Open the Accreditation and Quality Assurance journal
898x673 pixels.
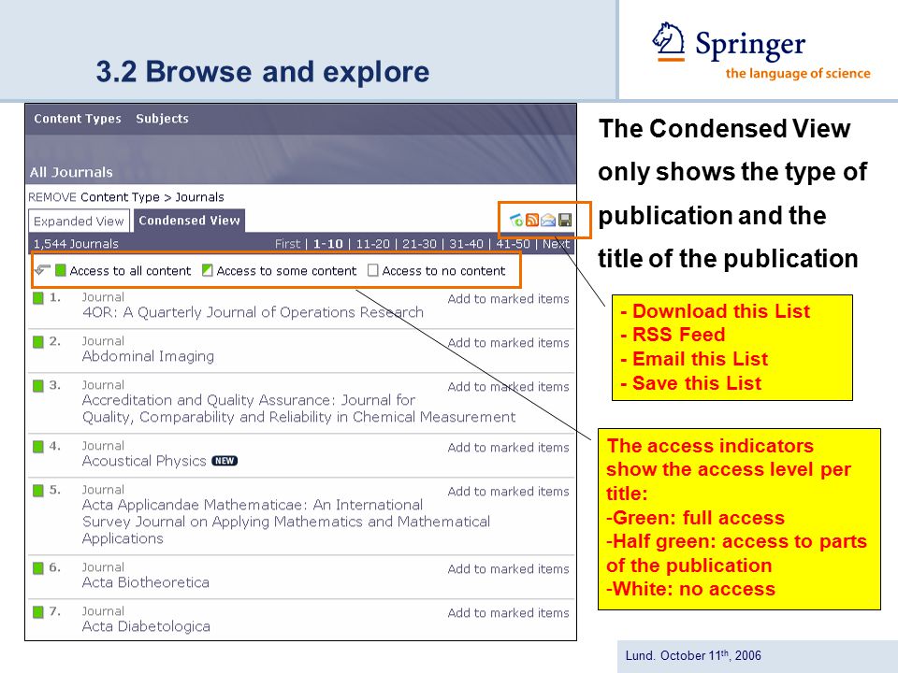click(x=298, y=408)
